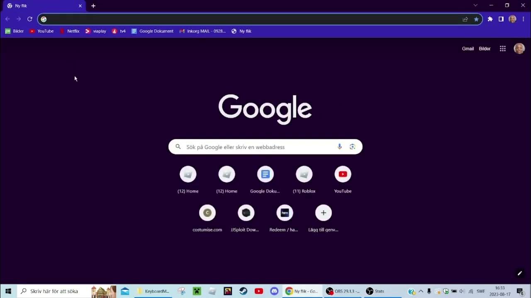Select the Ny flik browser tab
The width and height of the screenshot is (531, 298).
tap(44, 6)
